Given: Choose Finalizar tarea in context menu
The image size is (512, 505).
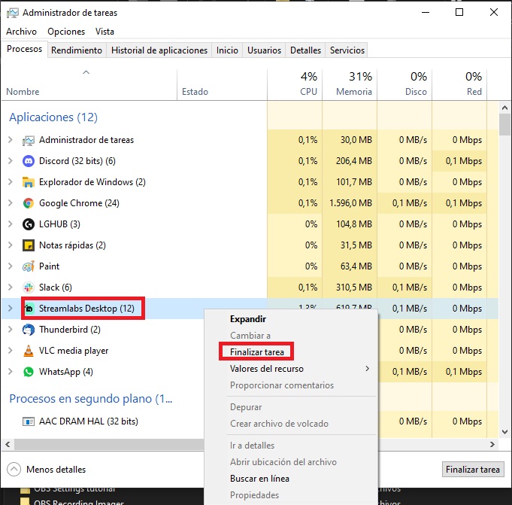Looking at the screenshot, I should [256, 351].
